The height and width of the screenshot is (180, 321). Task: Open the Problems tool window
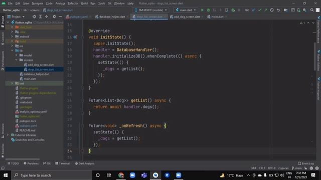pyautogui.click(x=31, y=163)
